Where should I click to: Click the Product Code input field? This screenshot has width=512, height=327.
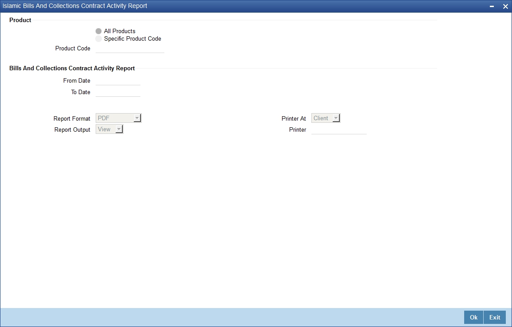coord(130,49)
